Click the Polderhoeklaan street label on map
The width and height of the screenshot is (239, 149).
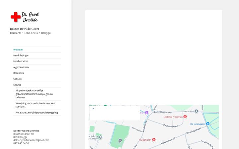pyautogui.click(x=171, y=126)
